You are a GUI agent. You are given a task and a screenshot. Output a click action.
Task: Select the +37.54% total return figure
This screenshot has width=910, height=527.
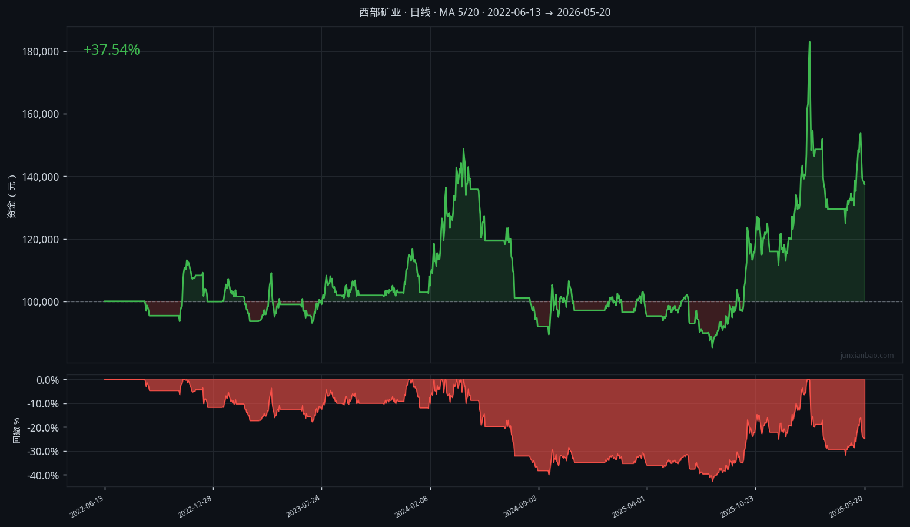(112, 50)
